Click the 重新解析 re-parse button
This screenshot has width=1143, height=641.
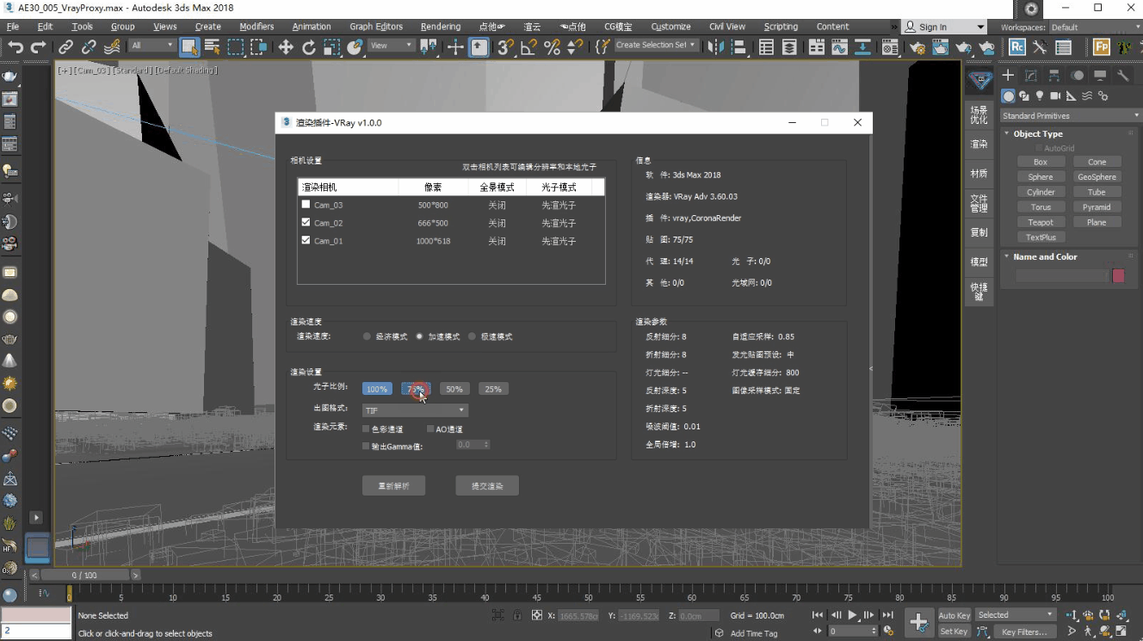pyautogui.click(x=393, y=486)
